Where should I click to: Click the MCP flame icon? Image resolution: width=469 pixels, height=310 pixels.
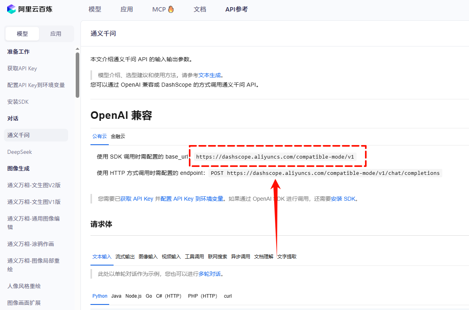coord(171,9)
